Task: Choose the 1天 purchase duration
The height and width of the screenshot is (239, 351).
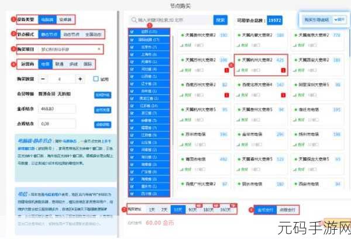Action: coord(152,210)
